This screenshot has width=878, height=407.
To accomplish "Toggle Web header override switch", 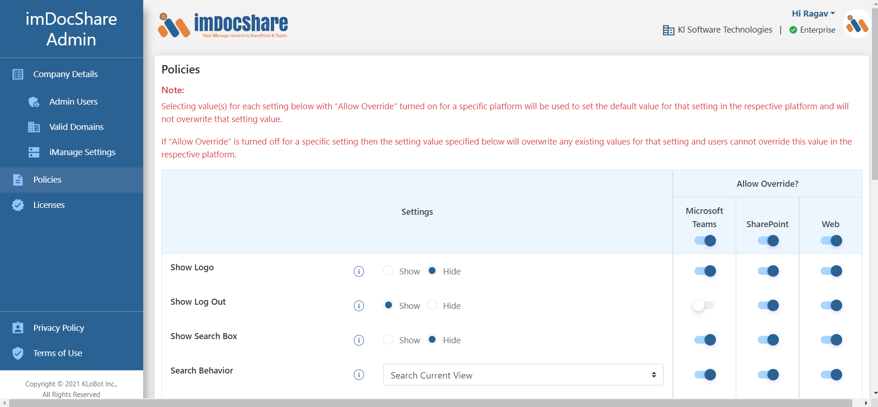I will click(x=831, y=241).
